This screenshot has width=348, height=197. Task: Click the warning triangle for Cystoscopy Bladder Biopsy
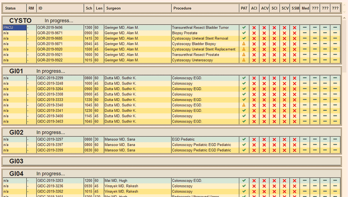tap(244, 44)
